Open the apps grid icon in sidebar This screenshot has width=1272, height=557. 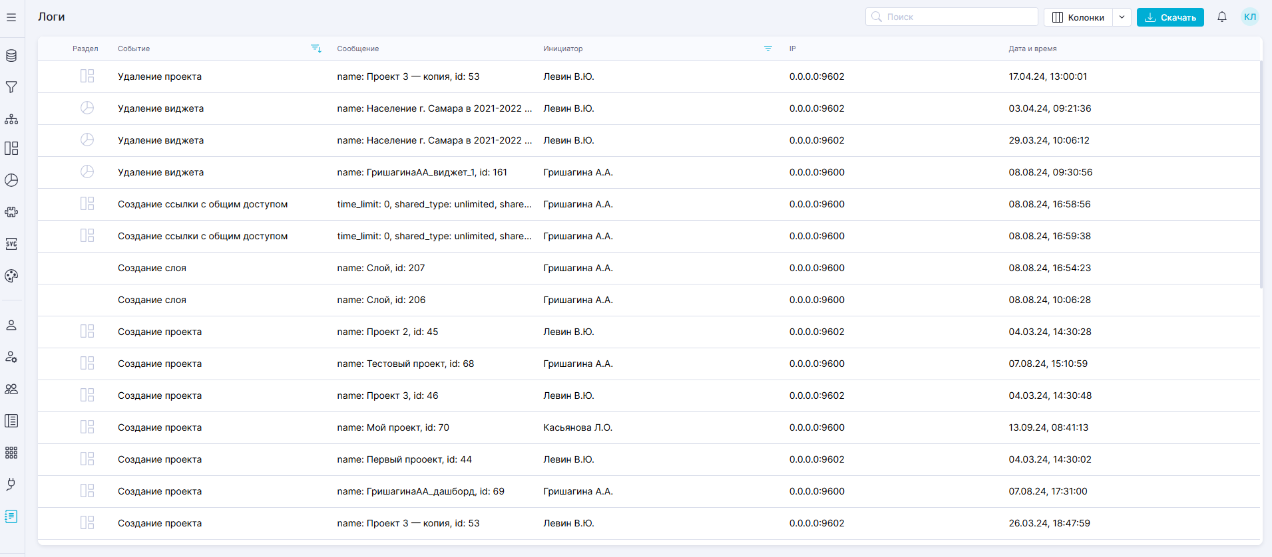coord(11,453)
